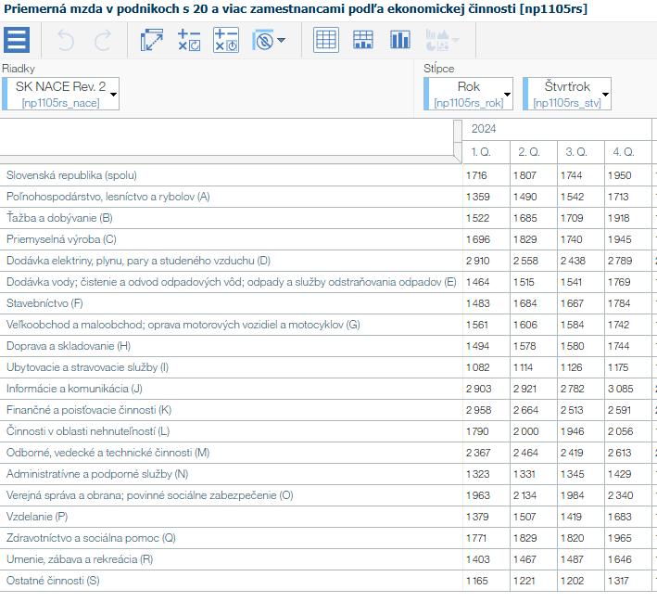Expand the Štvrťrok column dropdown
The width and height of the screenshot is (657, 602).
click(605, 94)
